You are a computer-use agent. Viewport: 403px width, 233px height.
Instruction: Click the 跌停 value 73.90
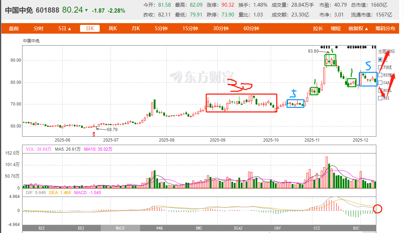(x=228, y=15)
